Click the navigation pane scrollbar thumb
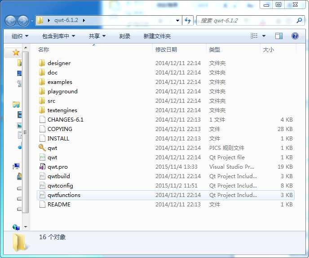Image resolution: width=309 pixels, height=258 pixels. [x=26, y=132]
